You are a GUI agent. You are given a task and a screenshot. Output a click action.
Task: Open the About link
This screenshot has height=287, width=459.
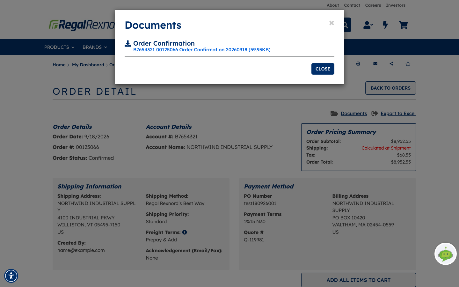coord(333,5)
